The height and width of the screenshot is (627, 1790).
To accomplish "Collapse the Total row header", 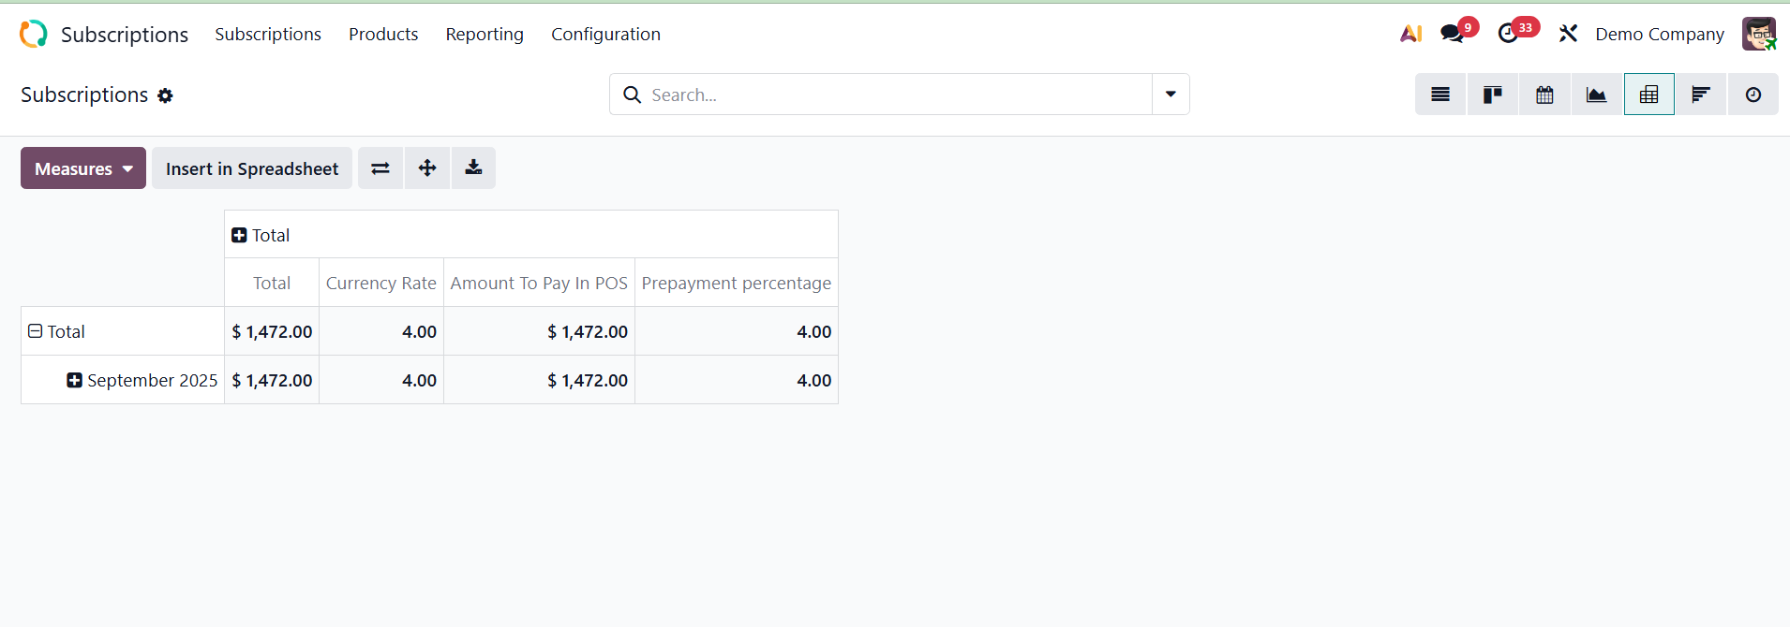I will 36,331.
